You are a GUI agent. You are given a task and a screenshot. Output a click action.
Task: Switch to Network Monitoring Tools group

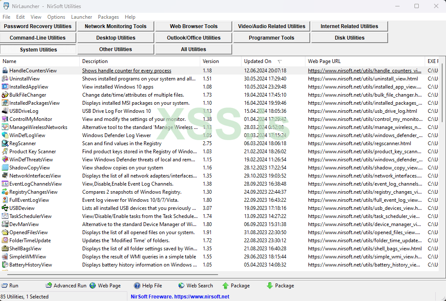(115, 26)
